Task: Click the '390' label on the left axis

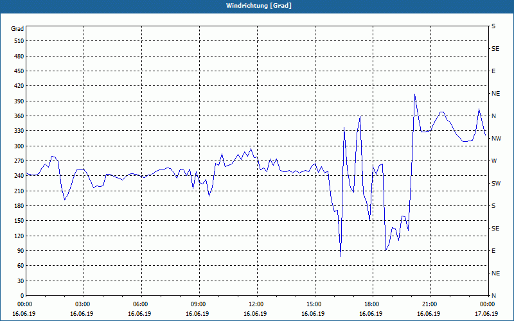Action: tap(19, 101)
